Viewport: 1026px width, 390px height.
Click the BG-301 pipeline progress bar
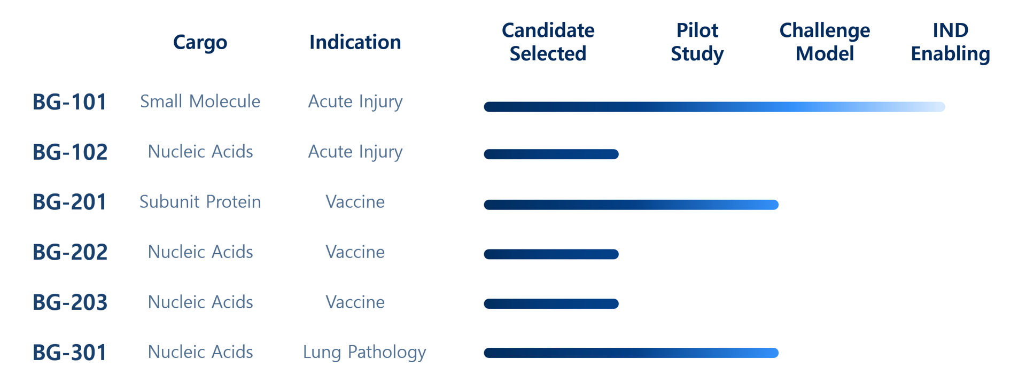(x=631, y=353)
